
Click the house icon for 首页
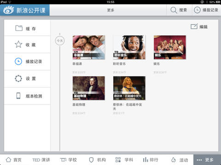(x=8, y=159)
